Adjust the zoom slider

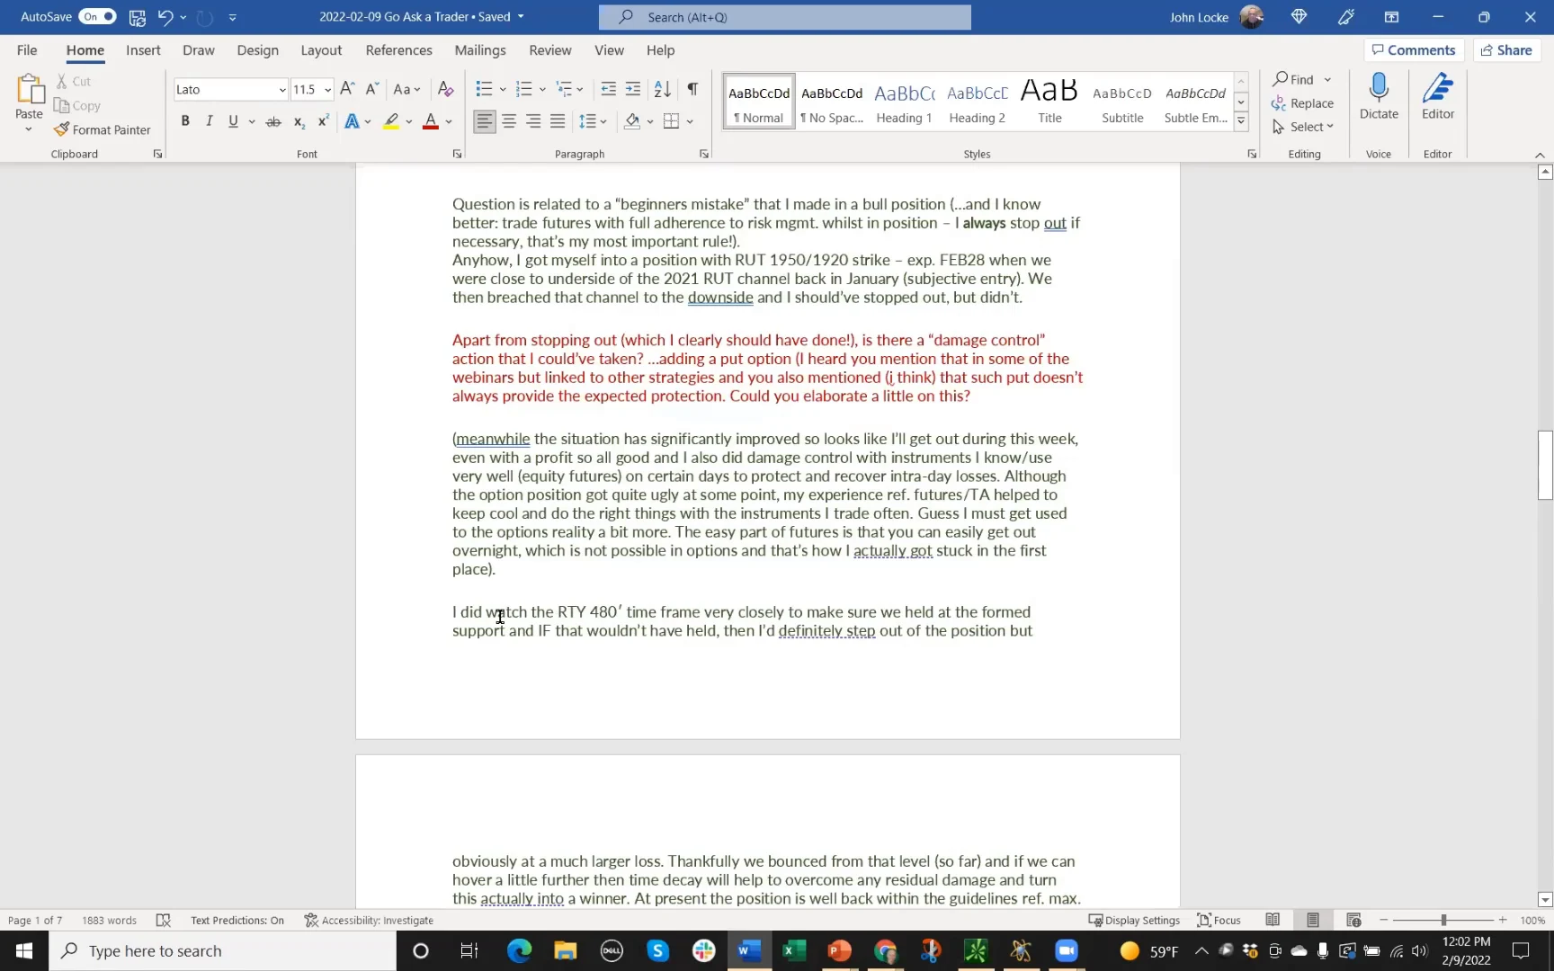point(1443,920)
